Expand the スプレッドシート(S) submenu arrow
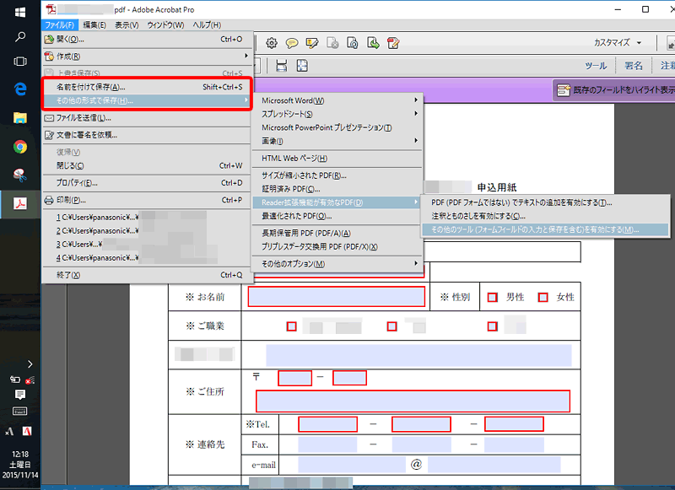 pos(416,114)
